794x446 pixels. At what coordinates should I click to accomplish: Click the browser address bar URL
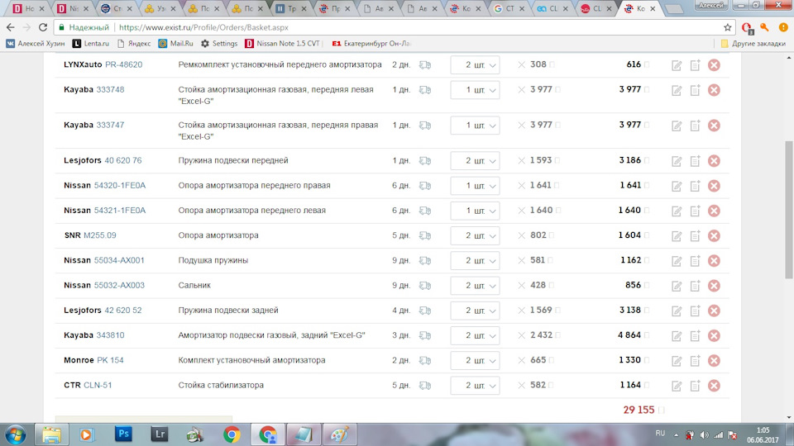coord(203,27)
